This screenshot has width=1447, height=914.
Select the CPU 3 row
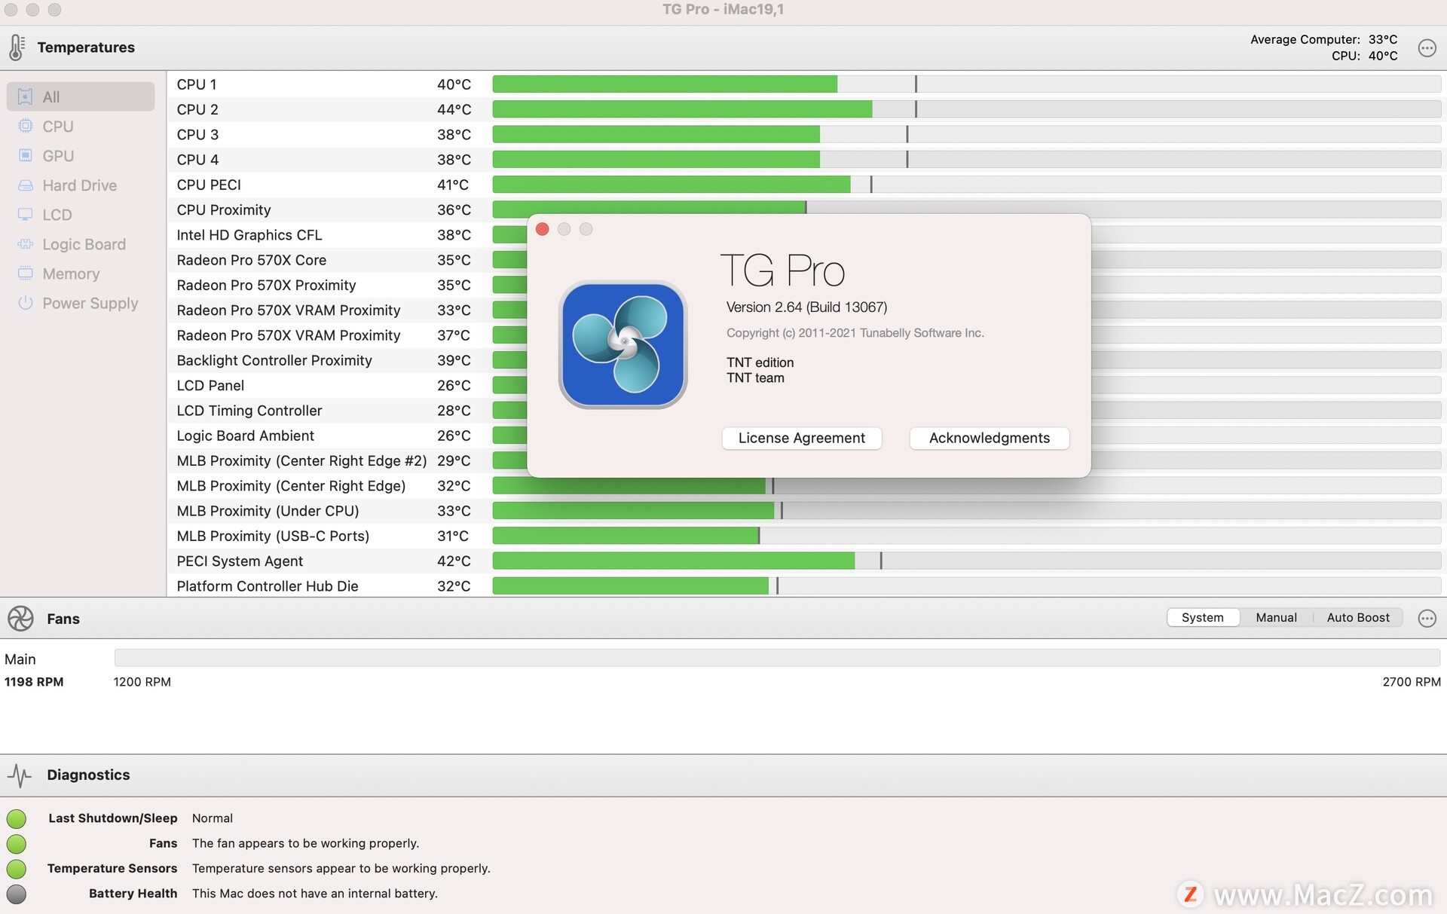pyautogui.click(x=806, y=134)
